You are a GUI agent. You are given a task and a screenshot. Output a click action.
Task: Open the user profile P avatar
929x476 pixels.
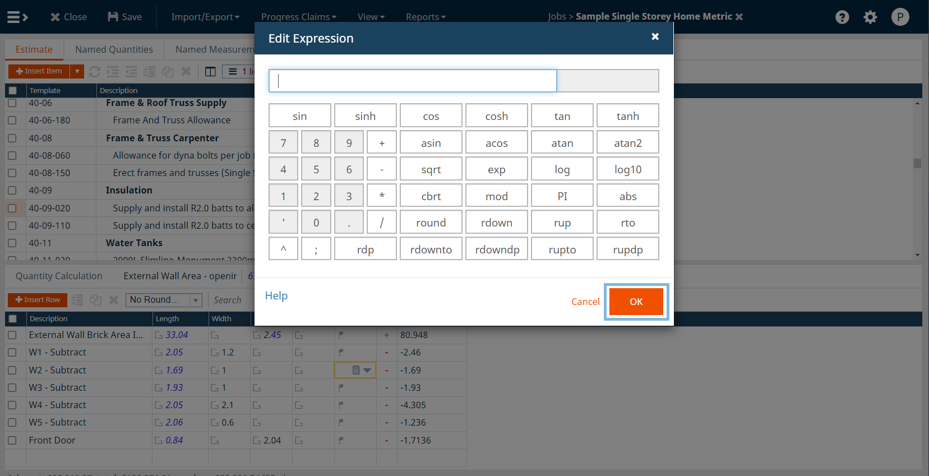click(900, 17)
